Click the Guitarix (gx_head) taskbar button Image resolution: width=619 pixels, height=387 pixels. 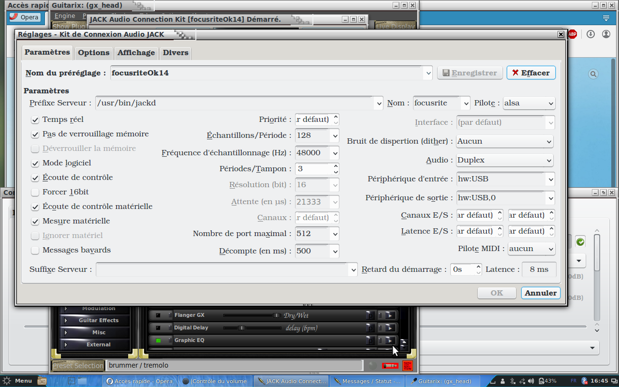coord(442,381)
